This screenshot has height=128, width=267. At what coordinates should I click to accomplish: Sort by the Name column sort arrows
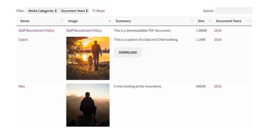pos(62,21)
